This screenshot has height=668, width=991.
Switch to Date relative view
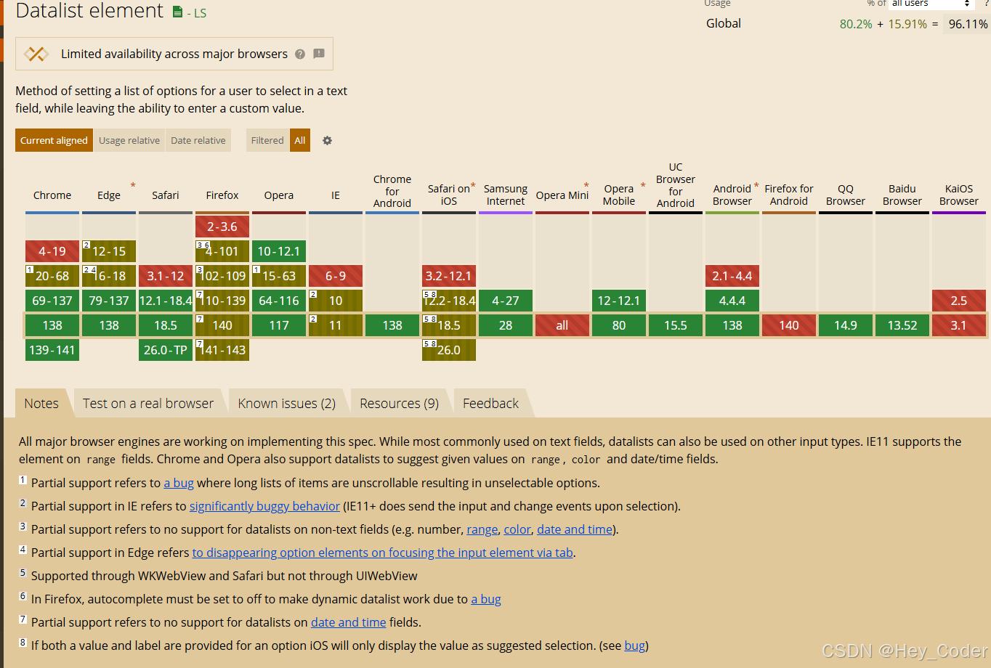(x=198, y=140)
